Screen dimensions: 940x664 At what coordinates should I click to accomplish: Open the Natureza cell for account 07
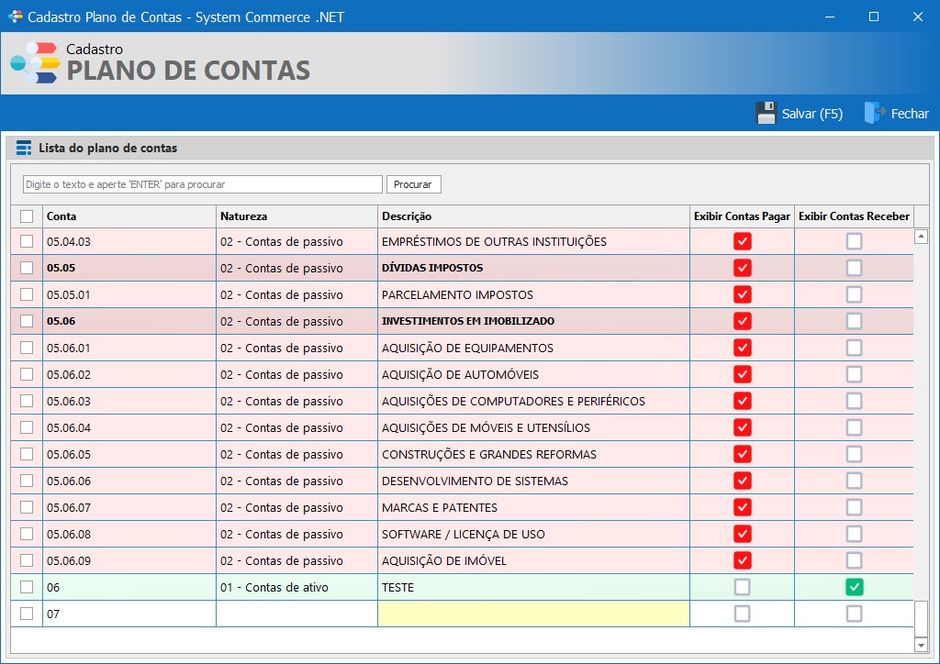click(297, 614)
